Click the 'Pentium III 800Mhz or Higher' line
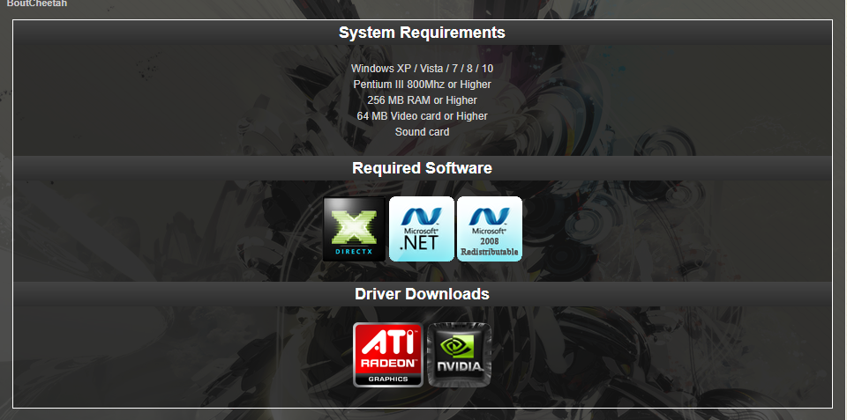This screenshot has height=420, width=847. (422, 85)
